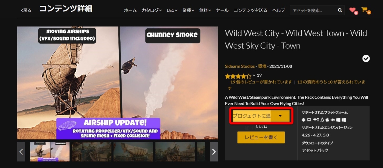Click the owned checkmark badge icon
Screen dimensions: 383x168
[366, 58]
